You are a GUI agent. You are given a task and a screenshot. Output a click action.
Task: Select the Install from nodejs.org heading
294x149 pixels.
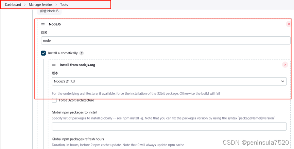pyautogui.click(x=77, y=65)
